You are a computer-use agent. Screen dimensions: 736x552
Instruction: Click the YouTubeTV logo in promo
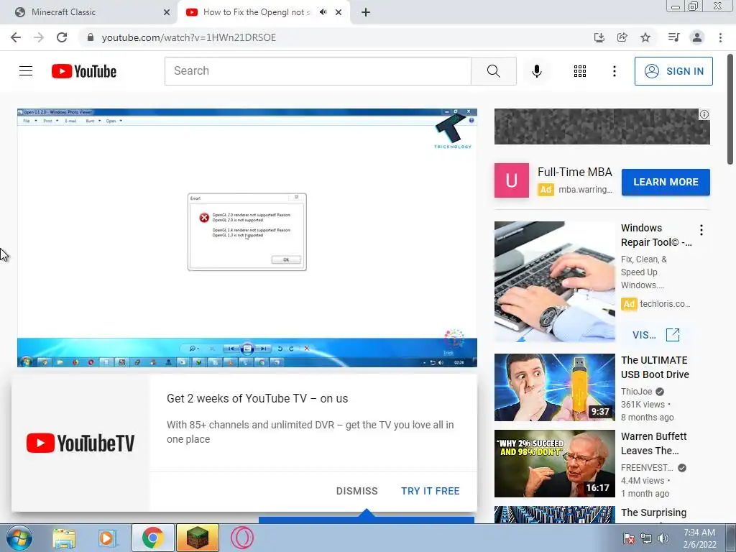pos(80,443)
